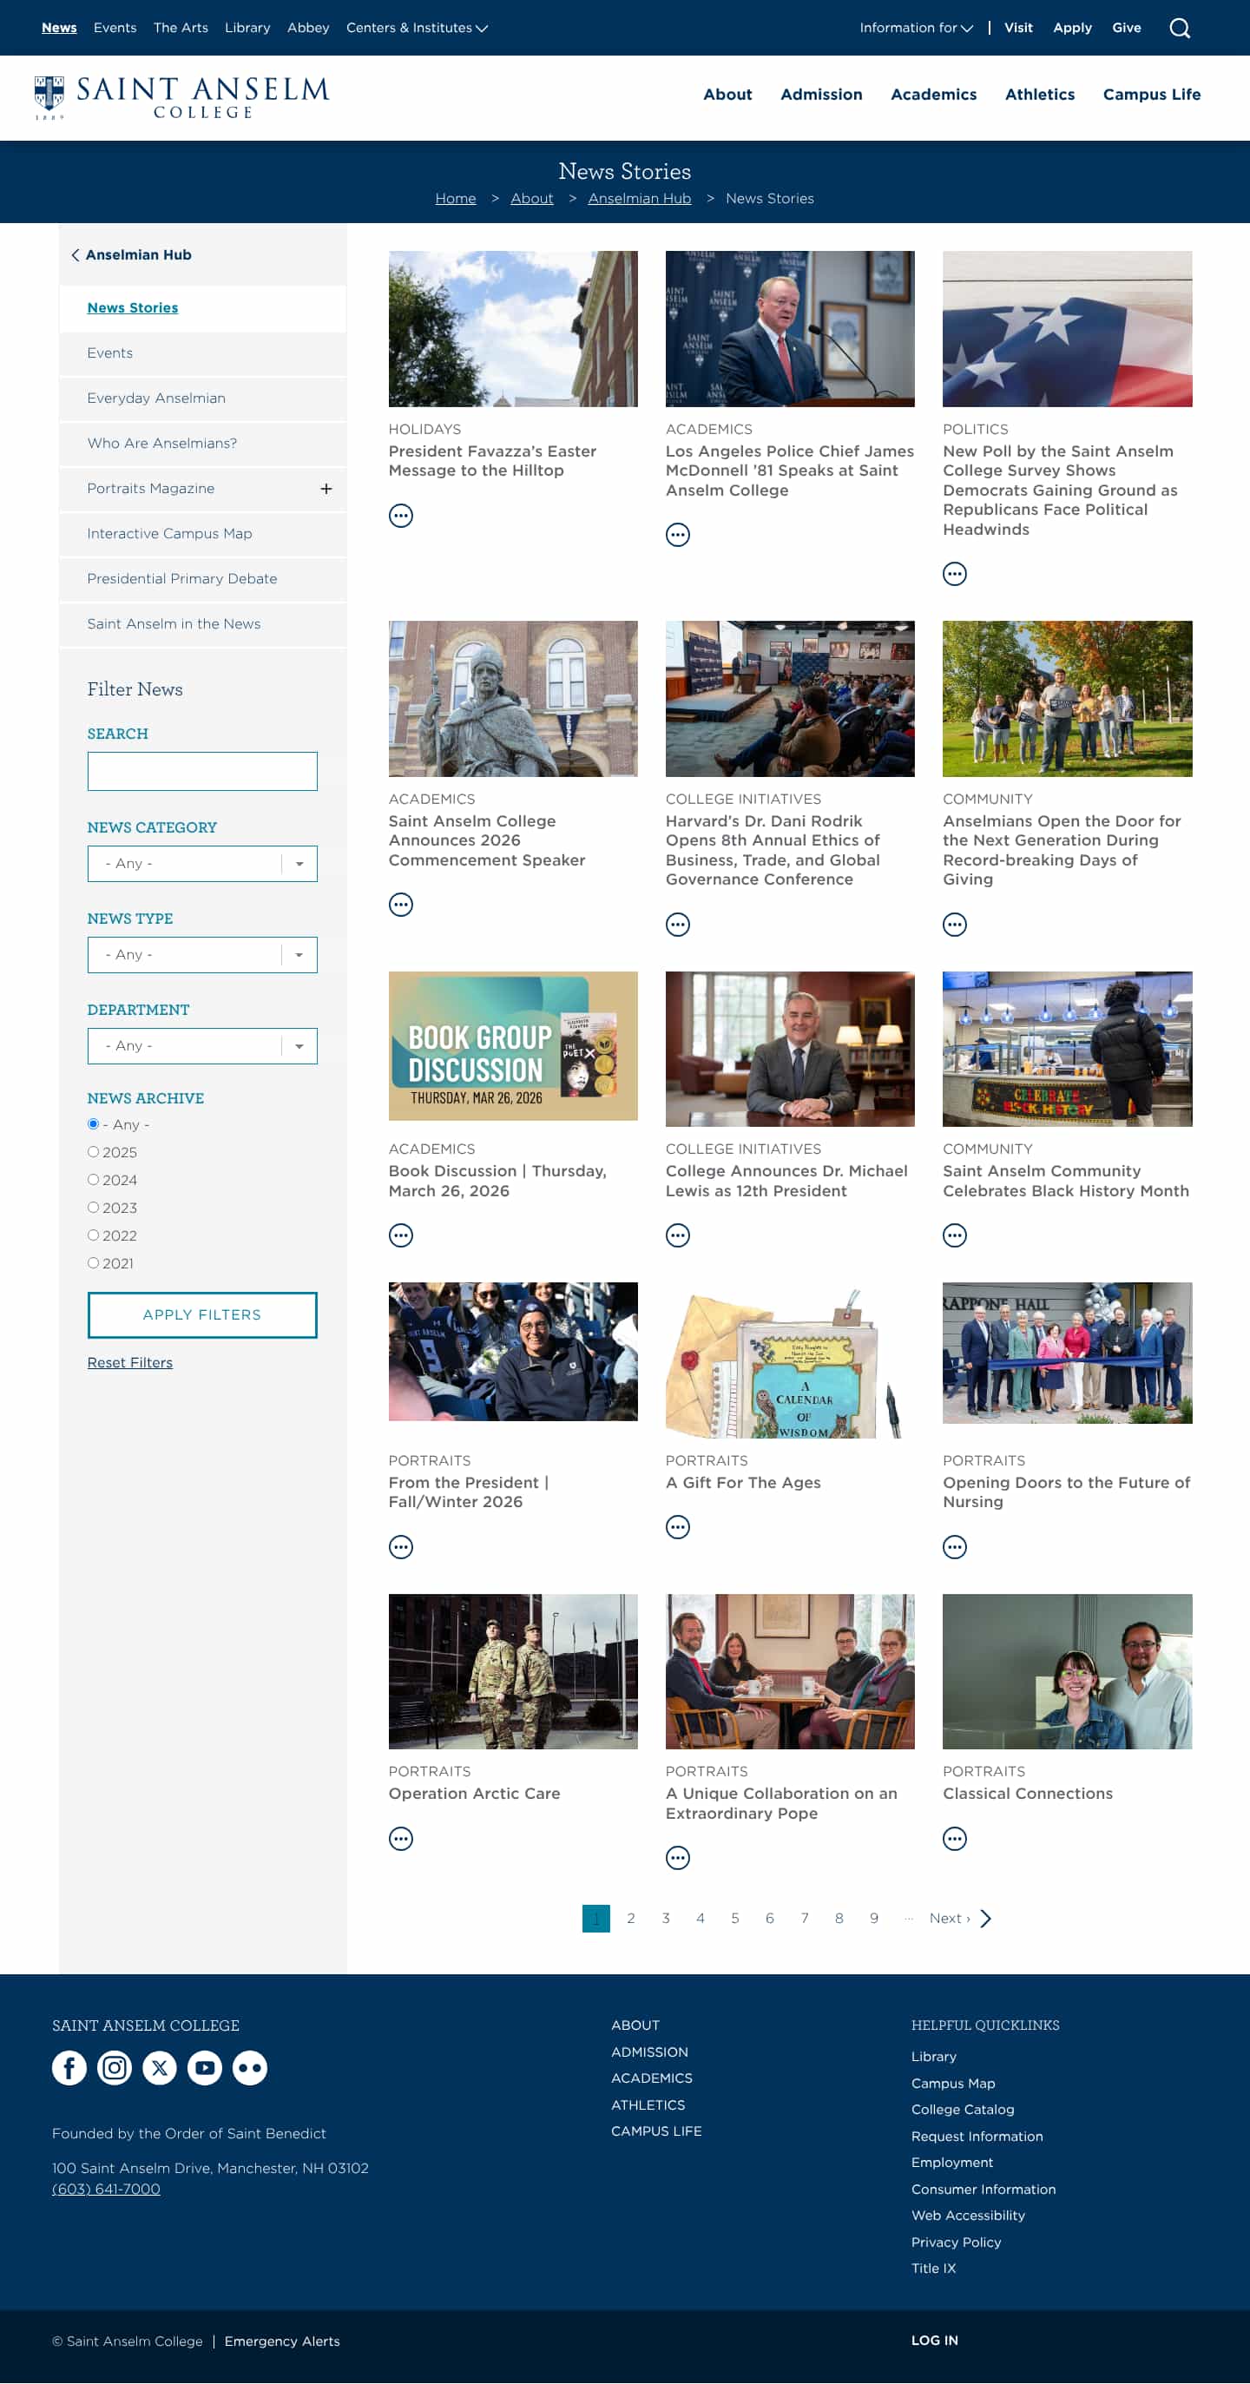Click into the news search field

pos(201,771)
